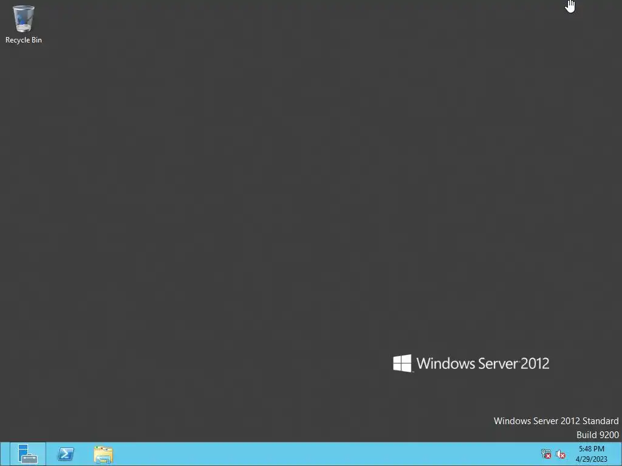Open File Explorer from the taskbar
622x466 pixels.
point(103,454)
